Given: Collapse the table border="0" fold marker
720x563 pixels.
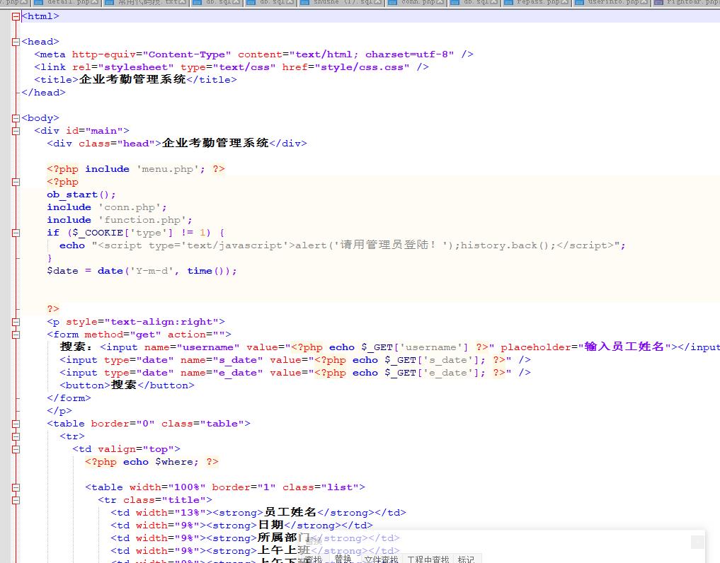Looking at the screenshot, I should 16,424.
